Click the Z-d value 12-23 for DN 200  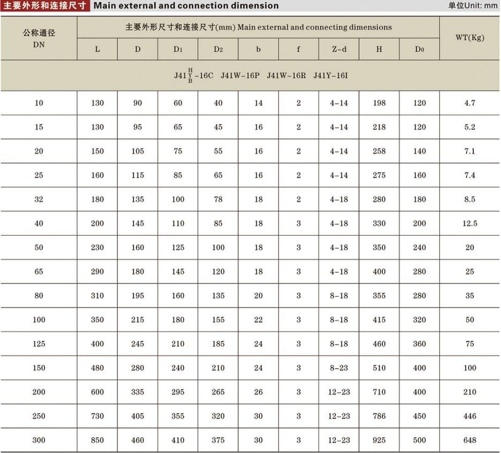point(338,392)
